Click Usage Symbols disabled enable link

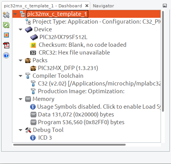pos(99,107)
